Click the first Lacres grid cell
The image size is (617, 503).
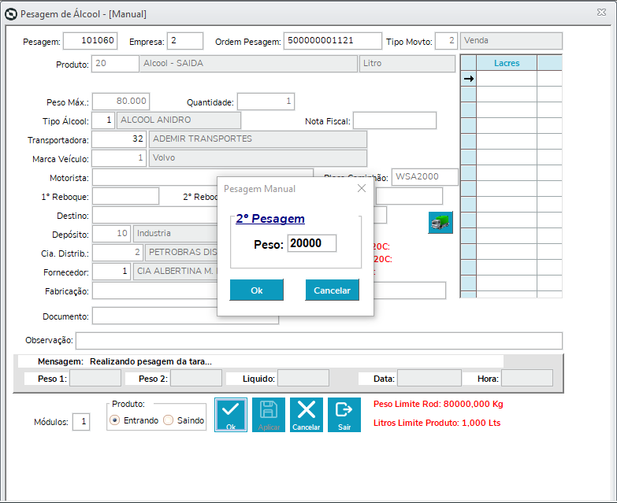(x=507, y=79)
